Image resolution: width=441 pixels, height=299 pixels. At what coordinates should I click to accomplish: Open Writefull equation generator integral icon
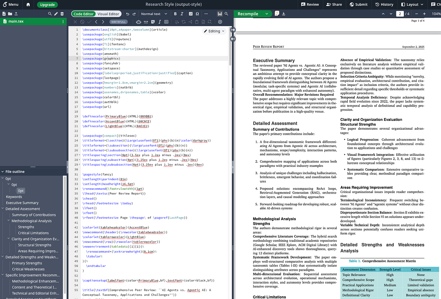click(x=159, y=22)
